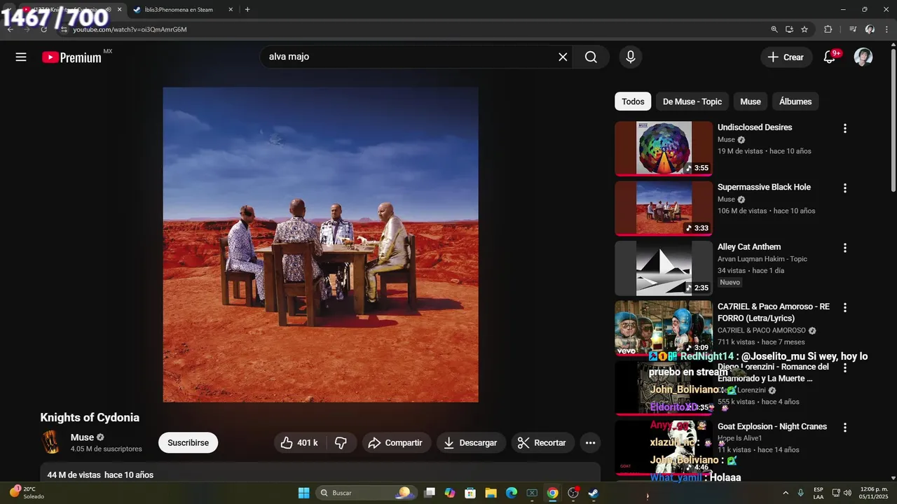Screen dimensions: 897x504
Task: Open the Muse channel name link
Action: [x=82, y=437]
